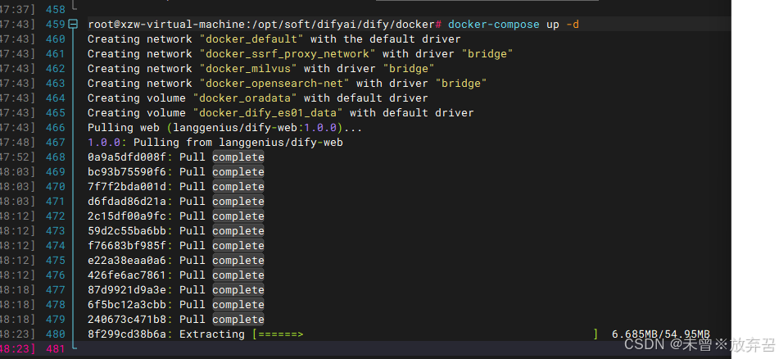This screenshot has width=779, height=359.
Task: Click the 'docker-compose' command text
Action: [494, 25]
